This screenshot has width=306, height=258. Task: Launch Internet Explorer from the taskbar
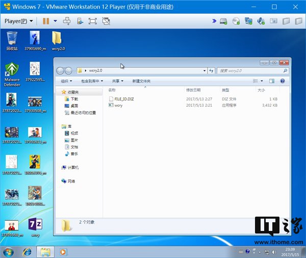(x=27, y=251)
